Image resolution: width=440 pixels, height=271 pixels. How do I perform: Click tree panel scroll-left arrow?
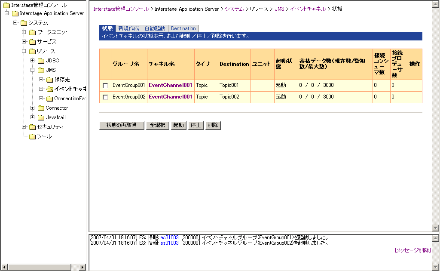(4, 267)
